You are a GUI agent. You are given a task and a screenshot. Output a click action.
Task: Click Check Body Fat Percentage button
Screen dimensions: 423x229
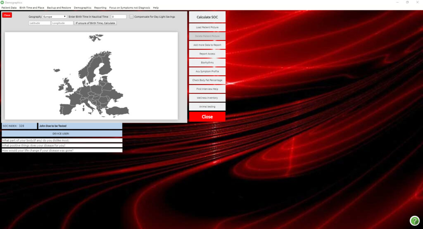point(207,80)
